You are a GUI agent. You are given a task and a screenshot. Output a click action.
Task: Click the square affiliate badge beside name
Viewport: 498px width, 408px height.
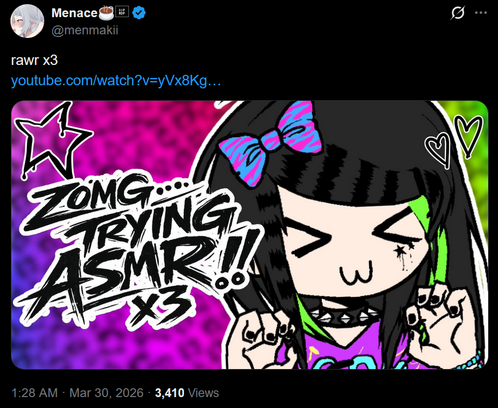point(122,12)
